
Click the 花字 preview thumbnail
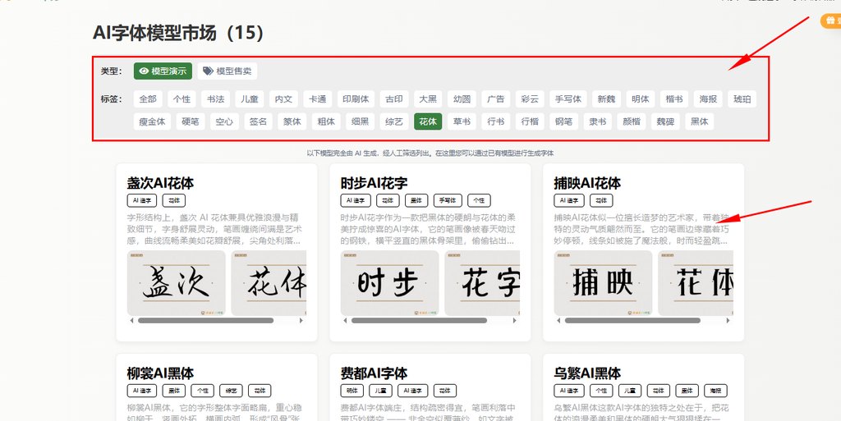[482, 283]
